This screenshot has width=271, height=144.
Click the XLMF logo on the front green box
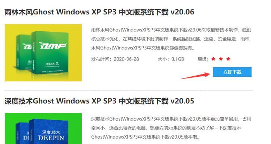53,45
